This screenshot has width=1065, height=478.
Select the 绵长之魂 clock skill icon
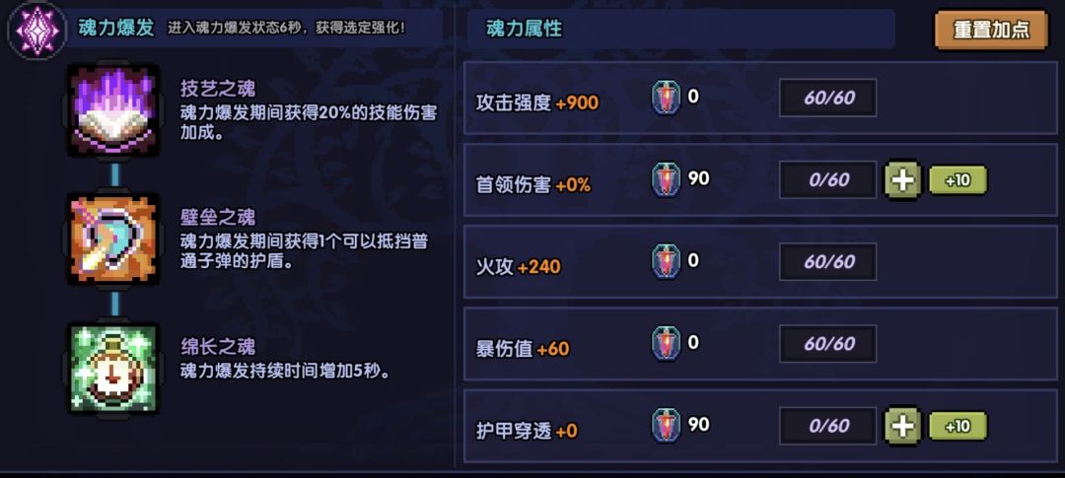click(x=112, y=368)
